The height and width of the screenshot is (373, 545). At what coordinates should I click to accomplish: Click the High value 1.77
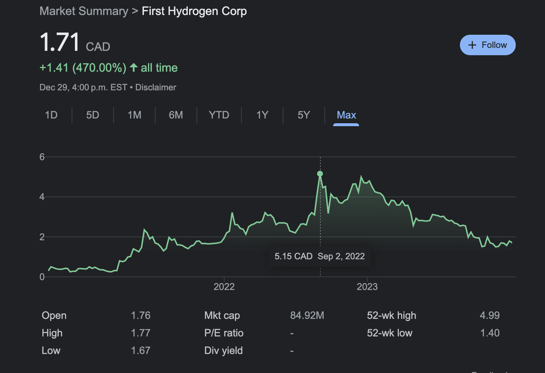point(141,333)
